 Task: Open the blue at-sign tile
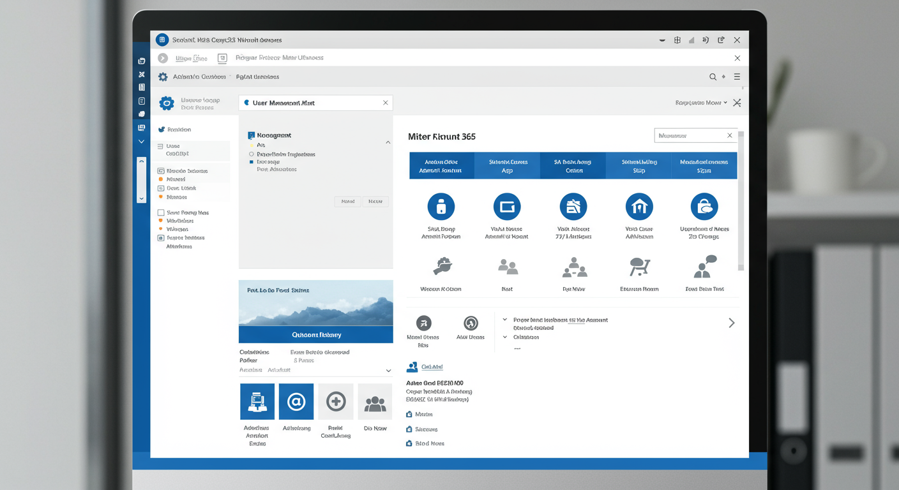point(296,401)
